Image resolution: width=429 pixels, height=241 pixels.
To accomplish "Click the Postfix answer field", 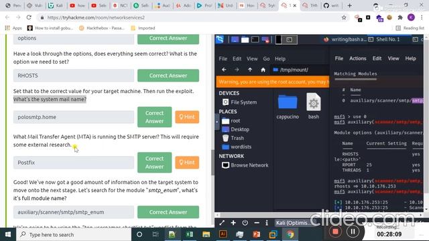I will pyautogui.click(x=74, y=163).
